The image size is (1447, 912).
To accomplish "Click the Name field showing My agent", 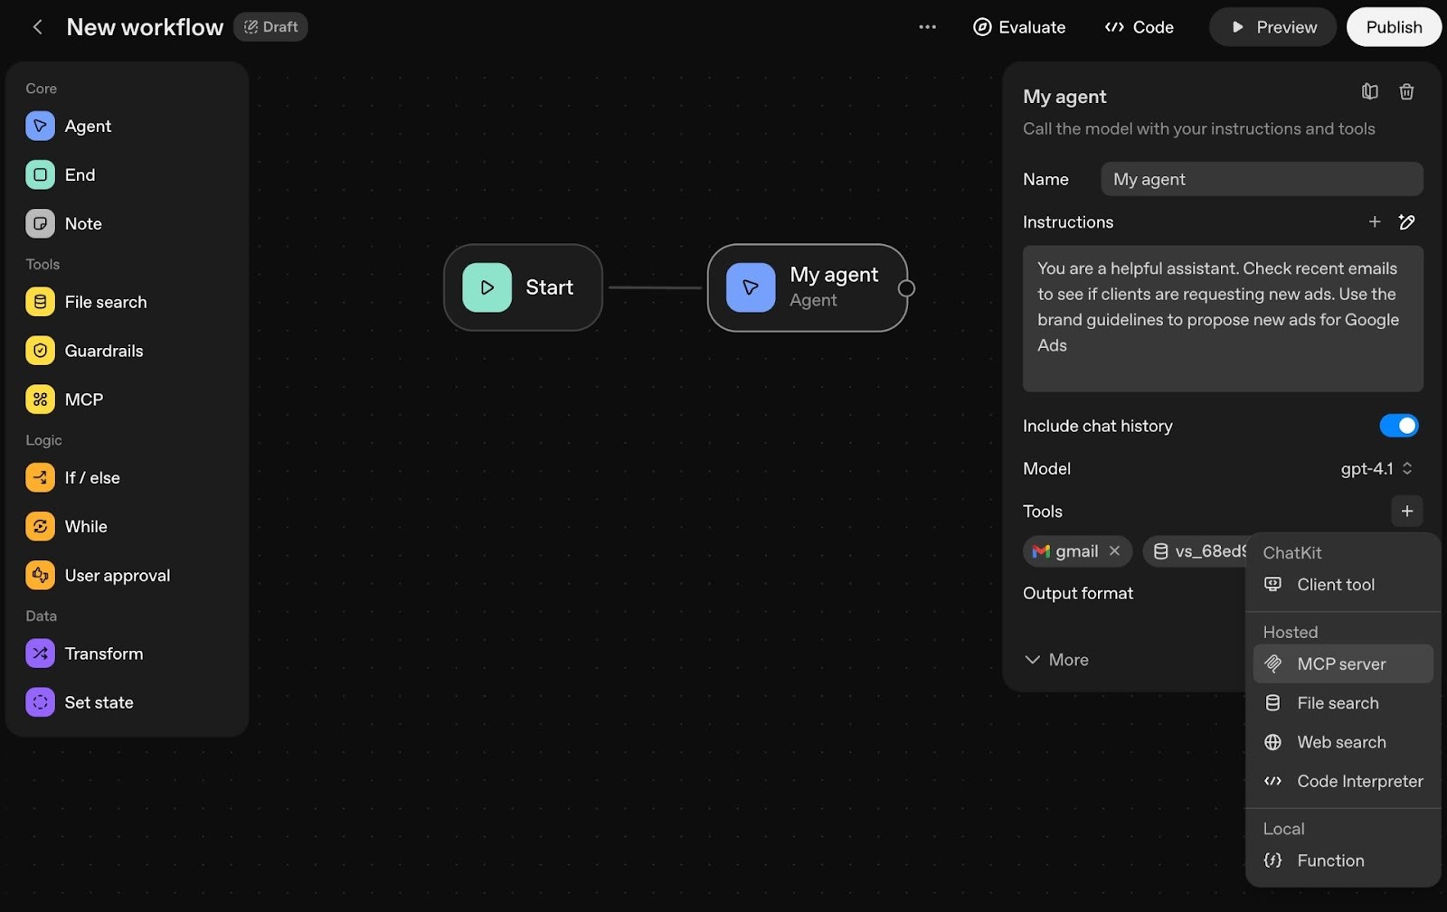I will point(1262,179).
